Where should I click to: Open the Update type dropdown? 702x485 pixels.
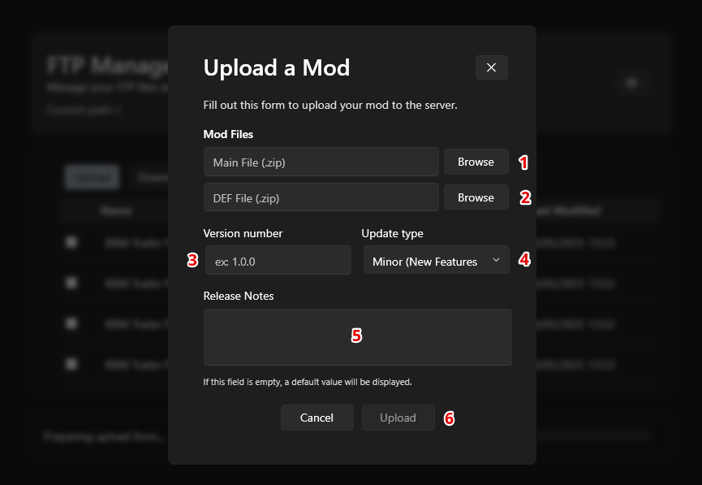[436, 261]
